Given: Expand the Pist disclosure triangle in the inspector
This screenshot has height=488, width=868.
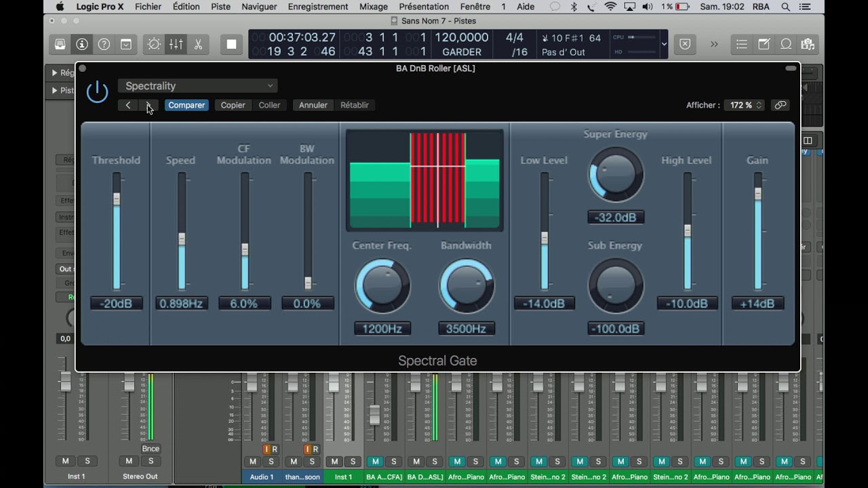Looking at the screenshot, I should pos(55,90).
